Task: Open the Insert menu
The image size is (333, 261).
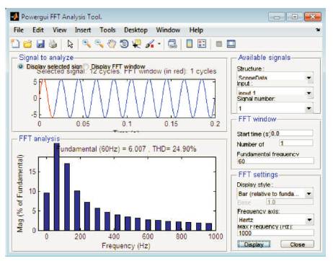Action: tap(83, 30)
